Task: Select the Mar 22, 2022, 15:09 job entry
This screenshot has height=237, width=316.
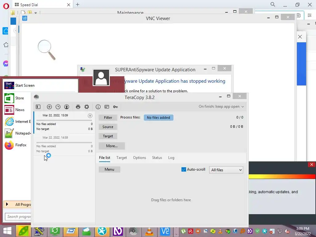Action: pos(64,122)
